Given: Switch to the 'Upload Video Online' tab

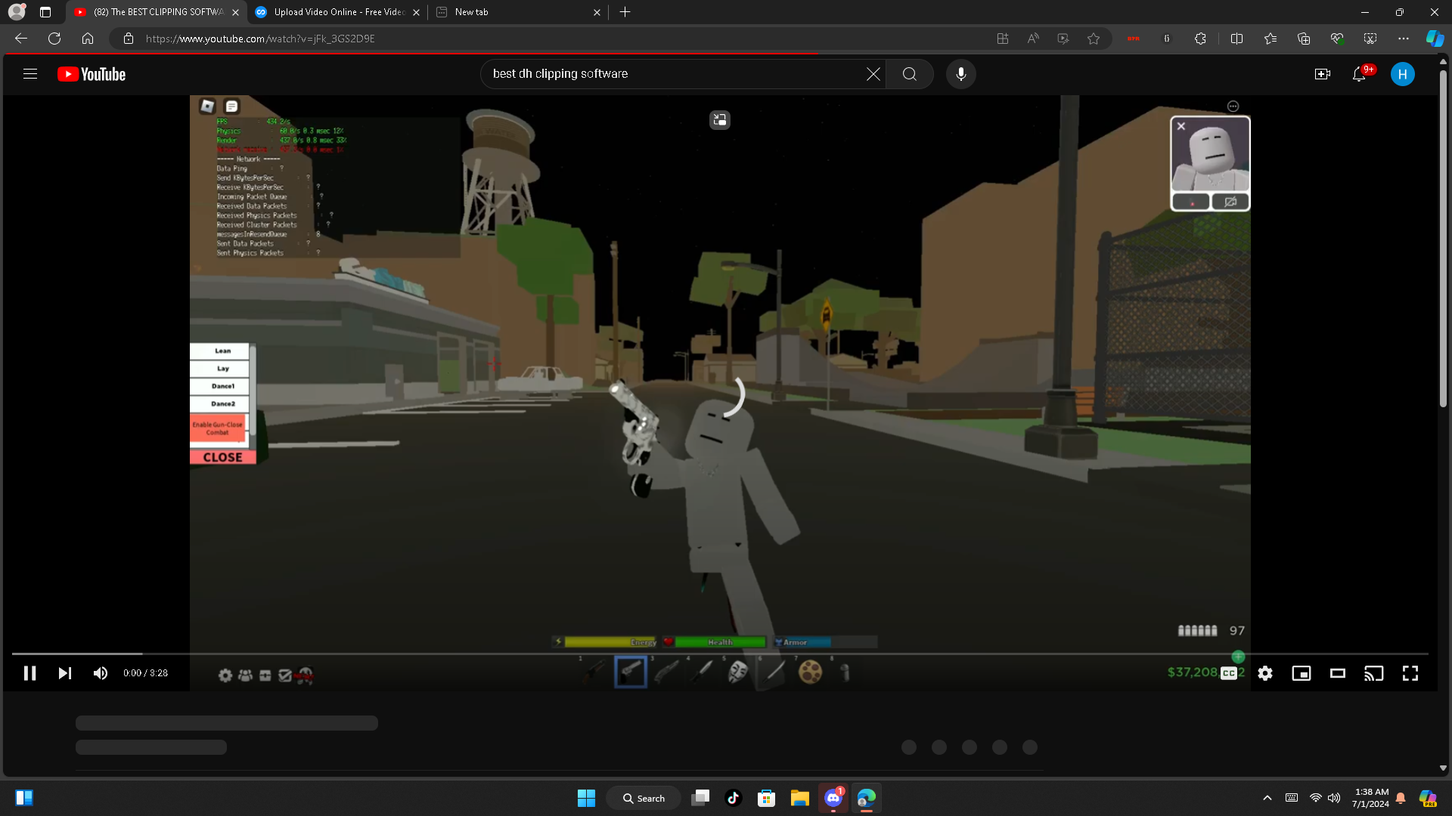Looking at the screenshot, I should 337,12.
